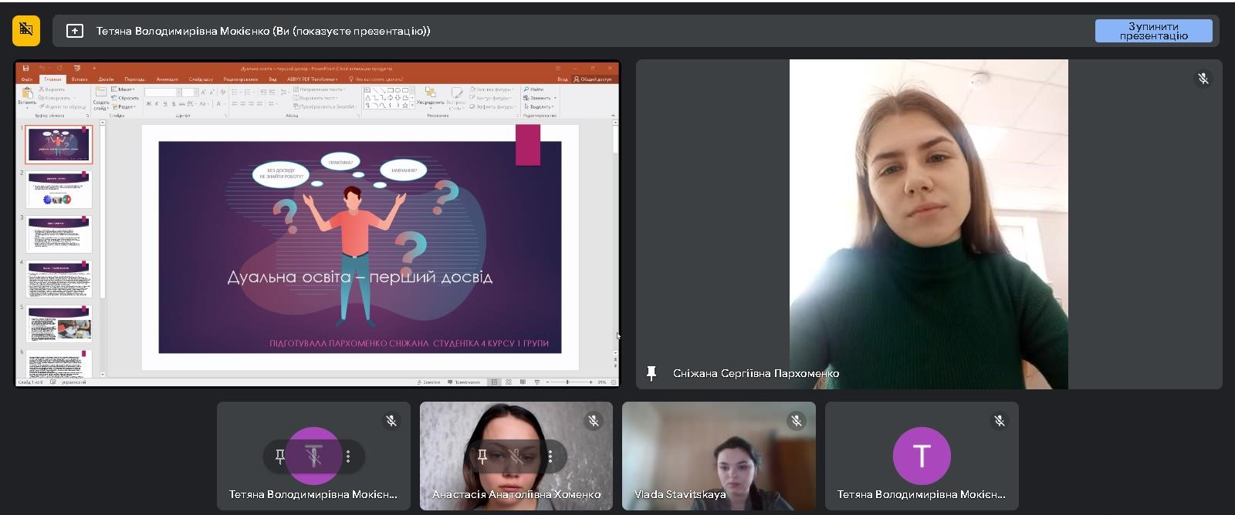Unpin Сніжана Сергіївна Пархоменко video tile
The image size is (1235, 515).
pos(651,373)
